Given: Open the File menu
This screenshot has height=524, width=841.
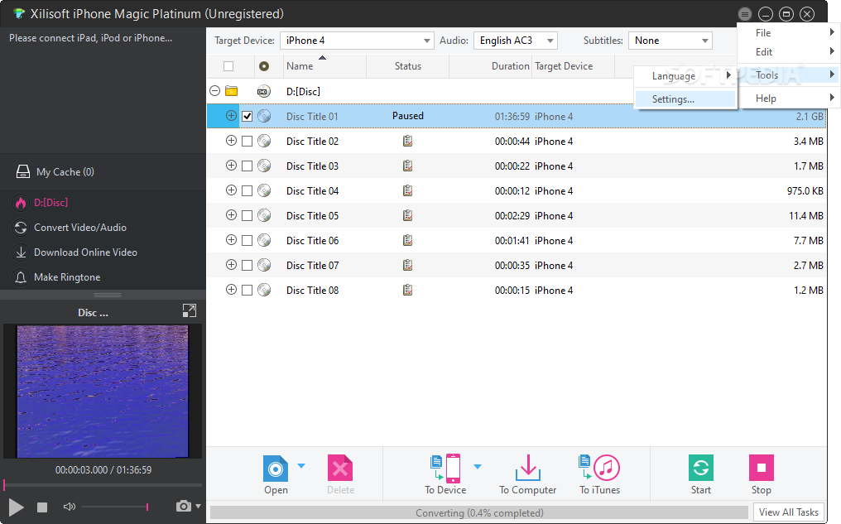Looking at the screenshot, I should 787,33.
